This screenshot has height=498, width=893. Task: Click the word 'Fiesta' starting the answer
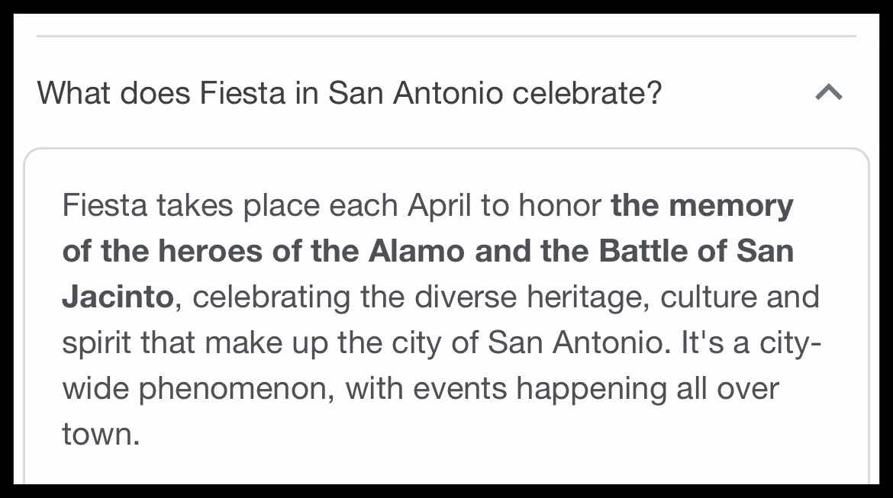(105, 205)
